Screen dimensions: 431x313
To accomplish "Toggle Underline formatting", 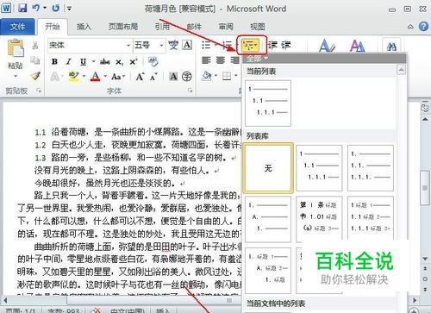I will [83, 61].
